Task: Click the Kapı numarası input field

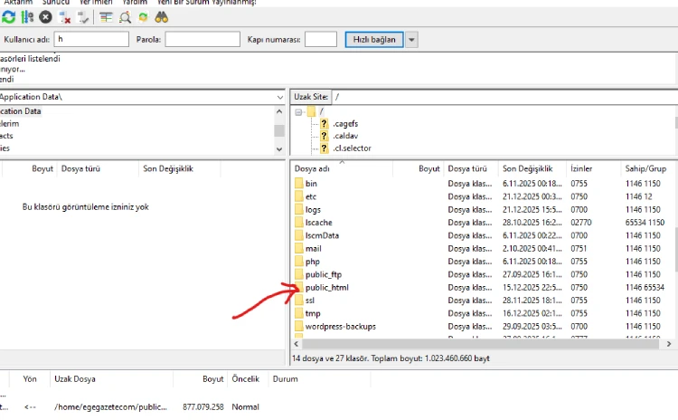Action: [321, 40]
